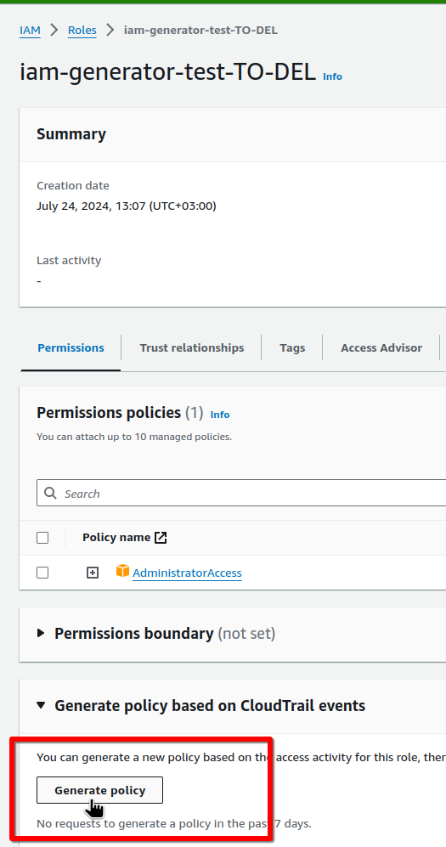Check the AdministratorAccess row checkbox

(42, 573)
